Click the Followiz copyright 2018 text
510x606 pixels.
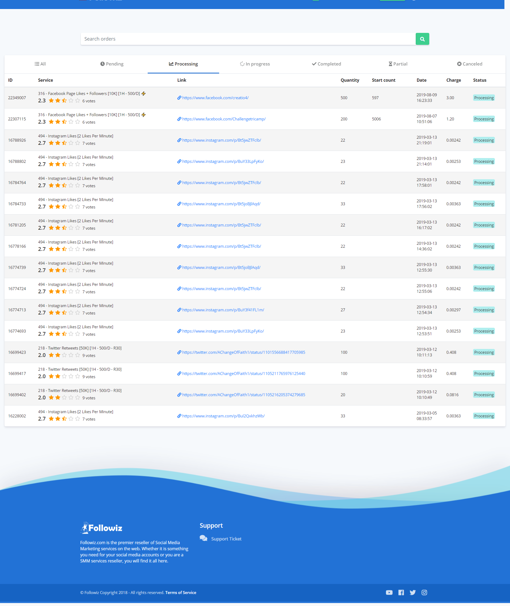(122, 592)
